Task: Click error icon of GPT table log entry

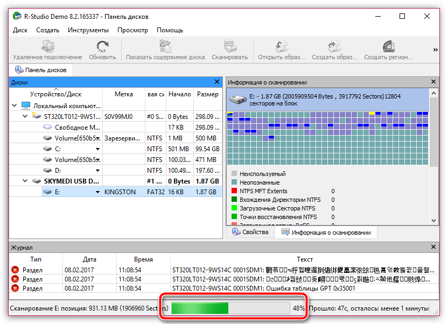Action: (15, 288)
